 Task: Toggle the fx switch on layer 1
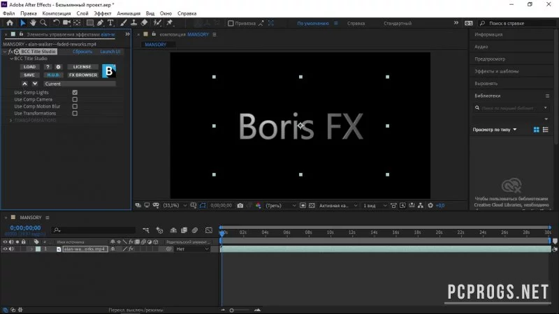pyautogui.click(x=131, y=249)
